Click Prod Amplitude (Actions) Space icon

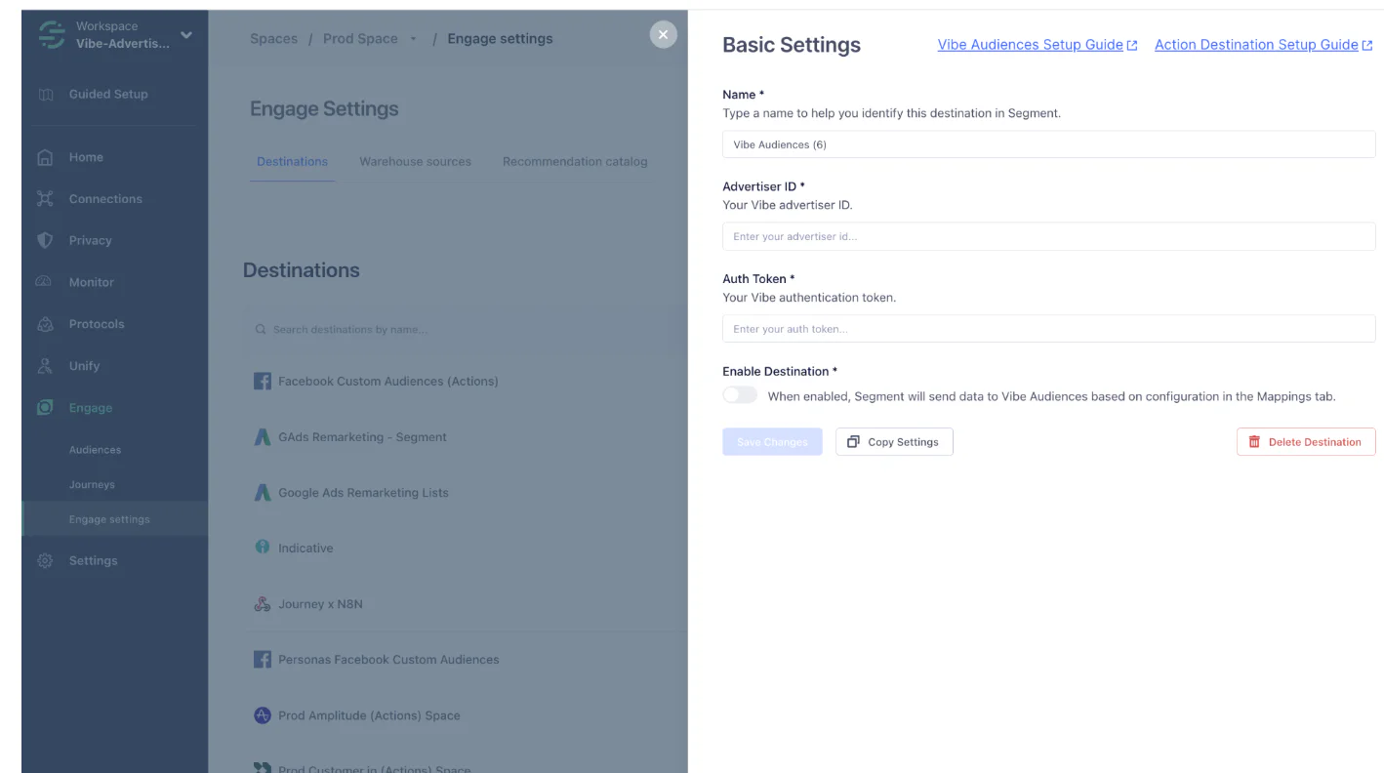(263, 715)
